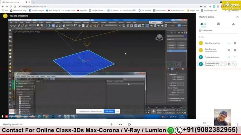Open the reference coordinate system dropdown

tap(70, 25)
